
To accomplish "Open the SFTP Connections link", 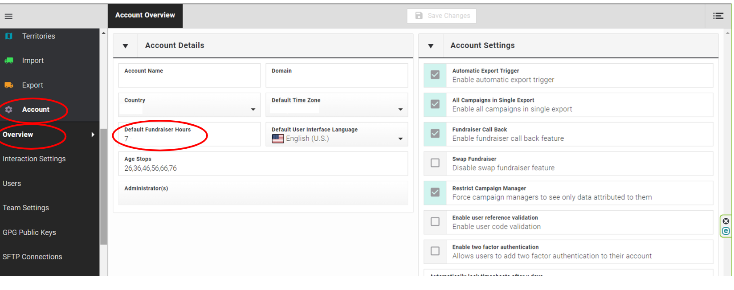I will 33,257.
